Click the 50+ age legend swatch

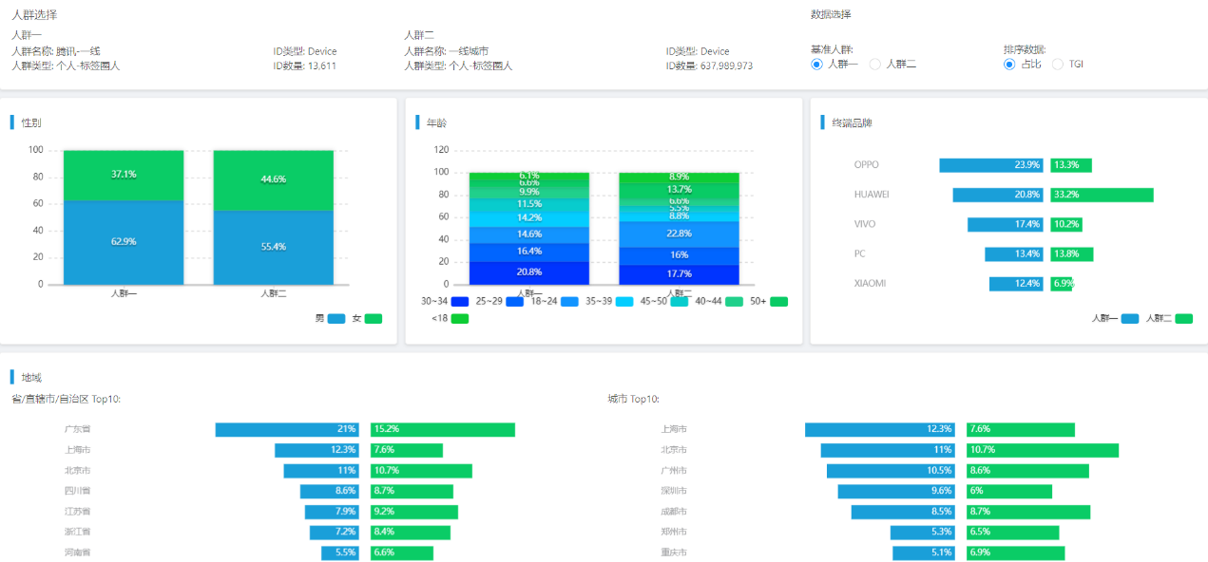(x=779, y=302)
